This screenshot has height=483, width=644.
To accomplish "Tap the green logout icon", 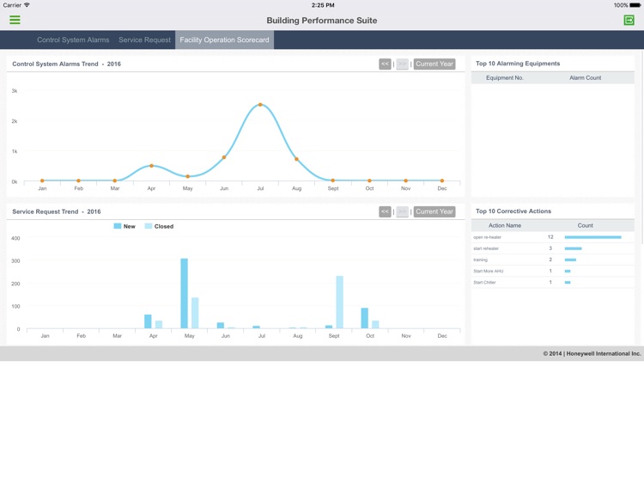I will click(x=629, y=20).
